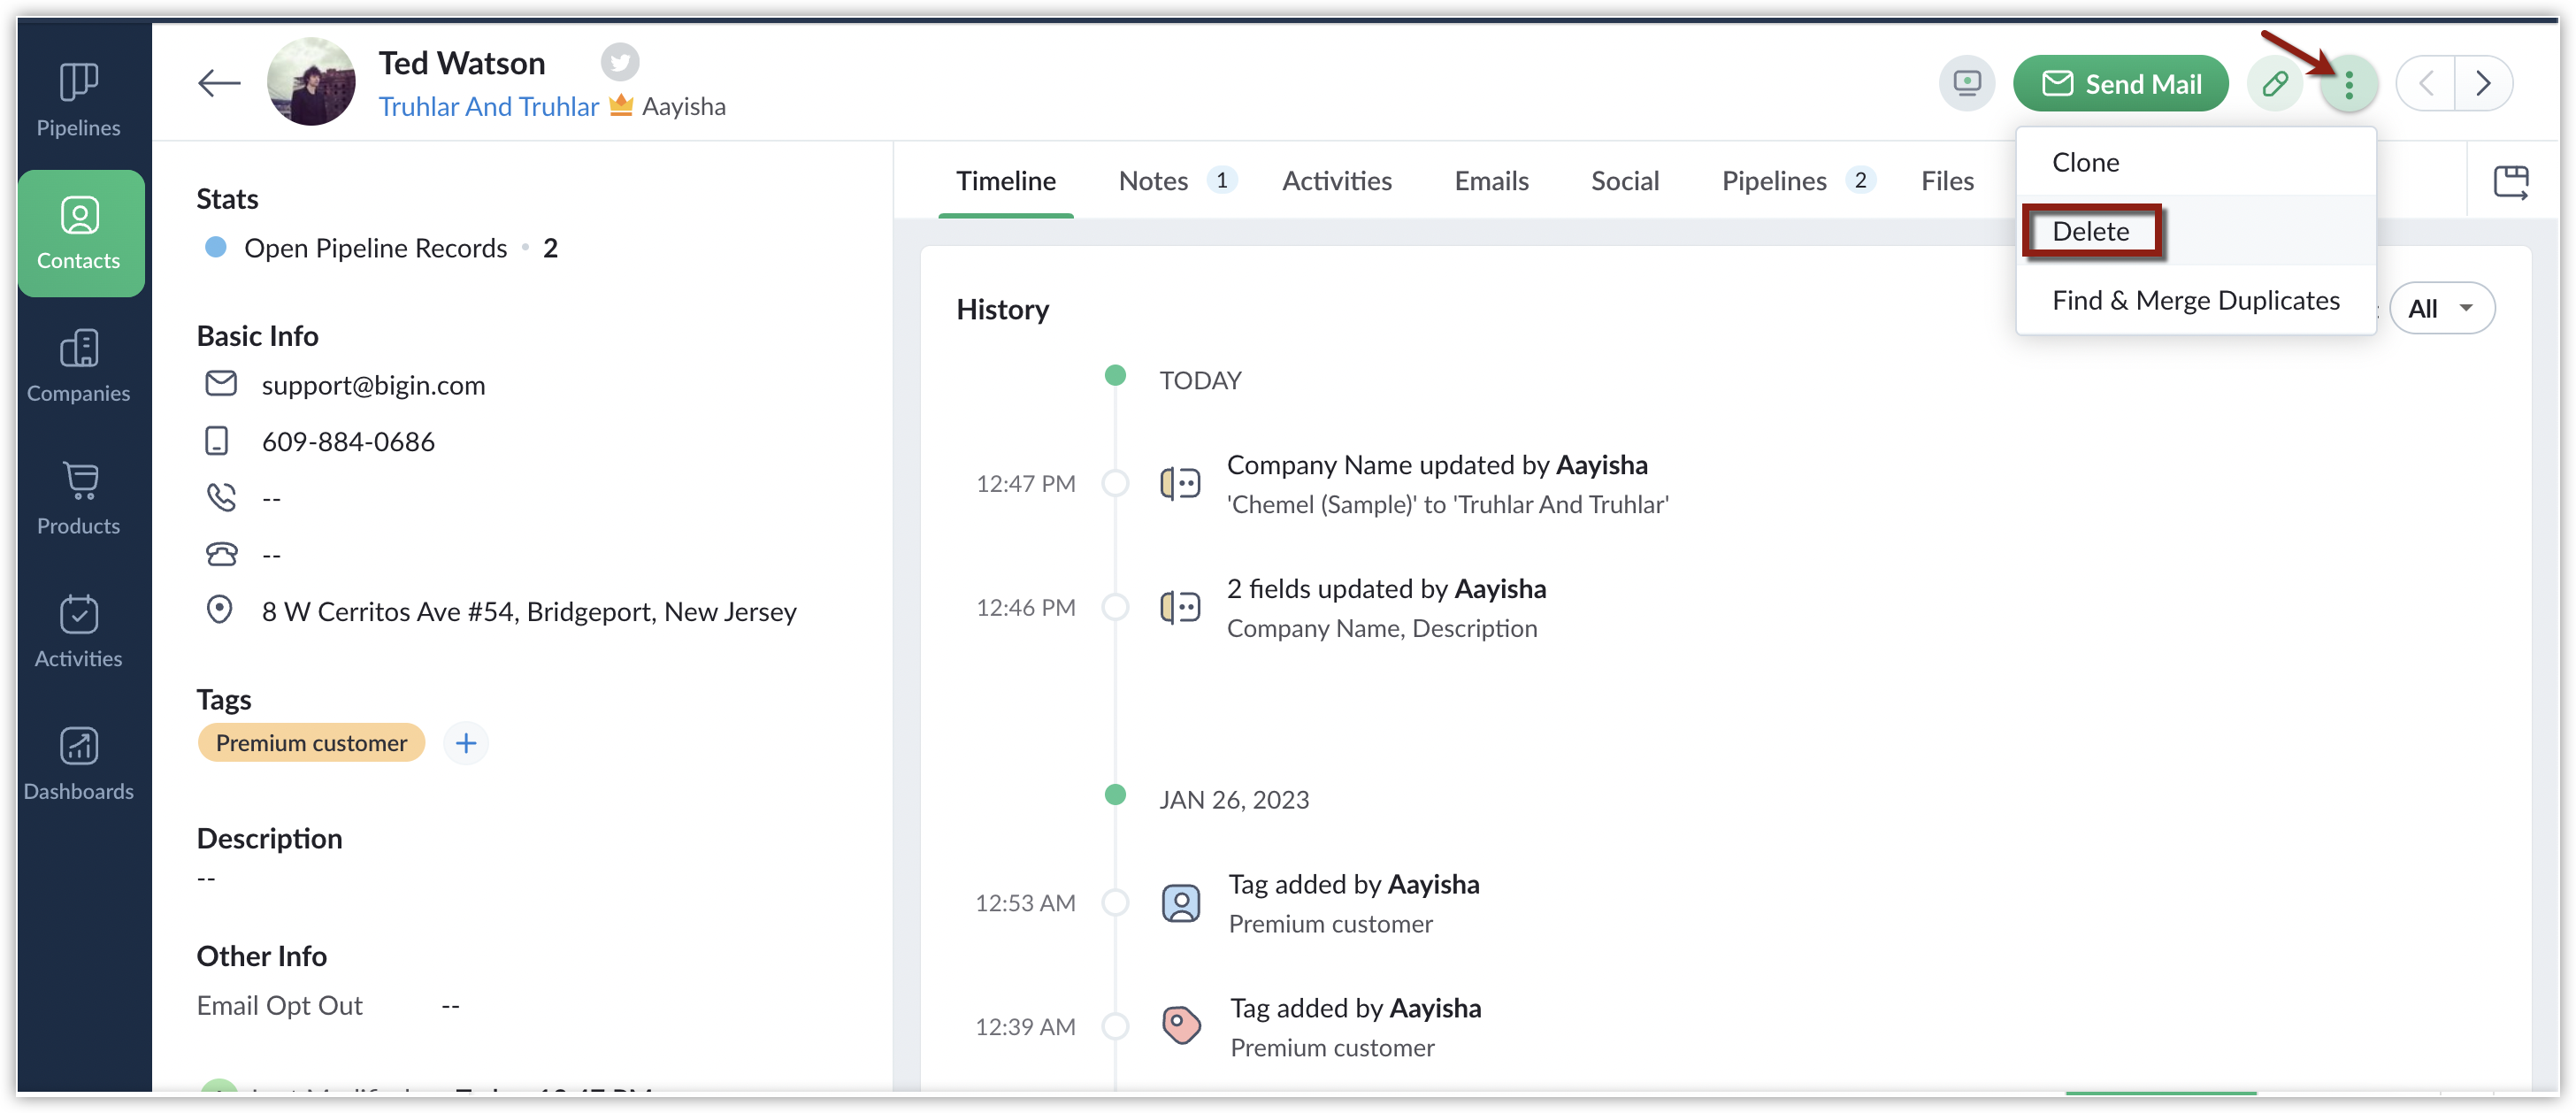Switch to the Activities tab
The height and width of the screenshot is (1113, 2576).
[1336, 181]
